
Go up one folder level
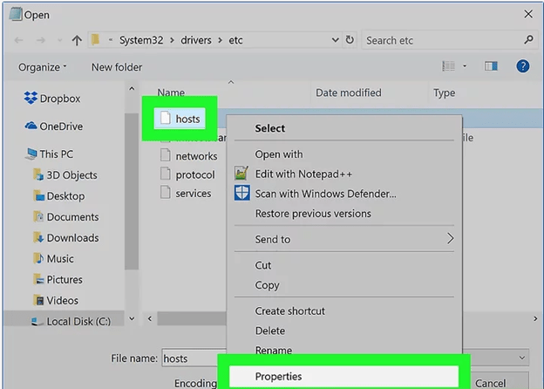pos(77,41)
